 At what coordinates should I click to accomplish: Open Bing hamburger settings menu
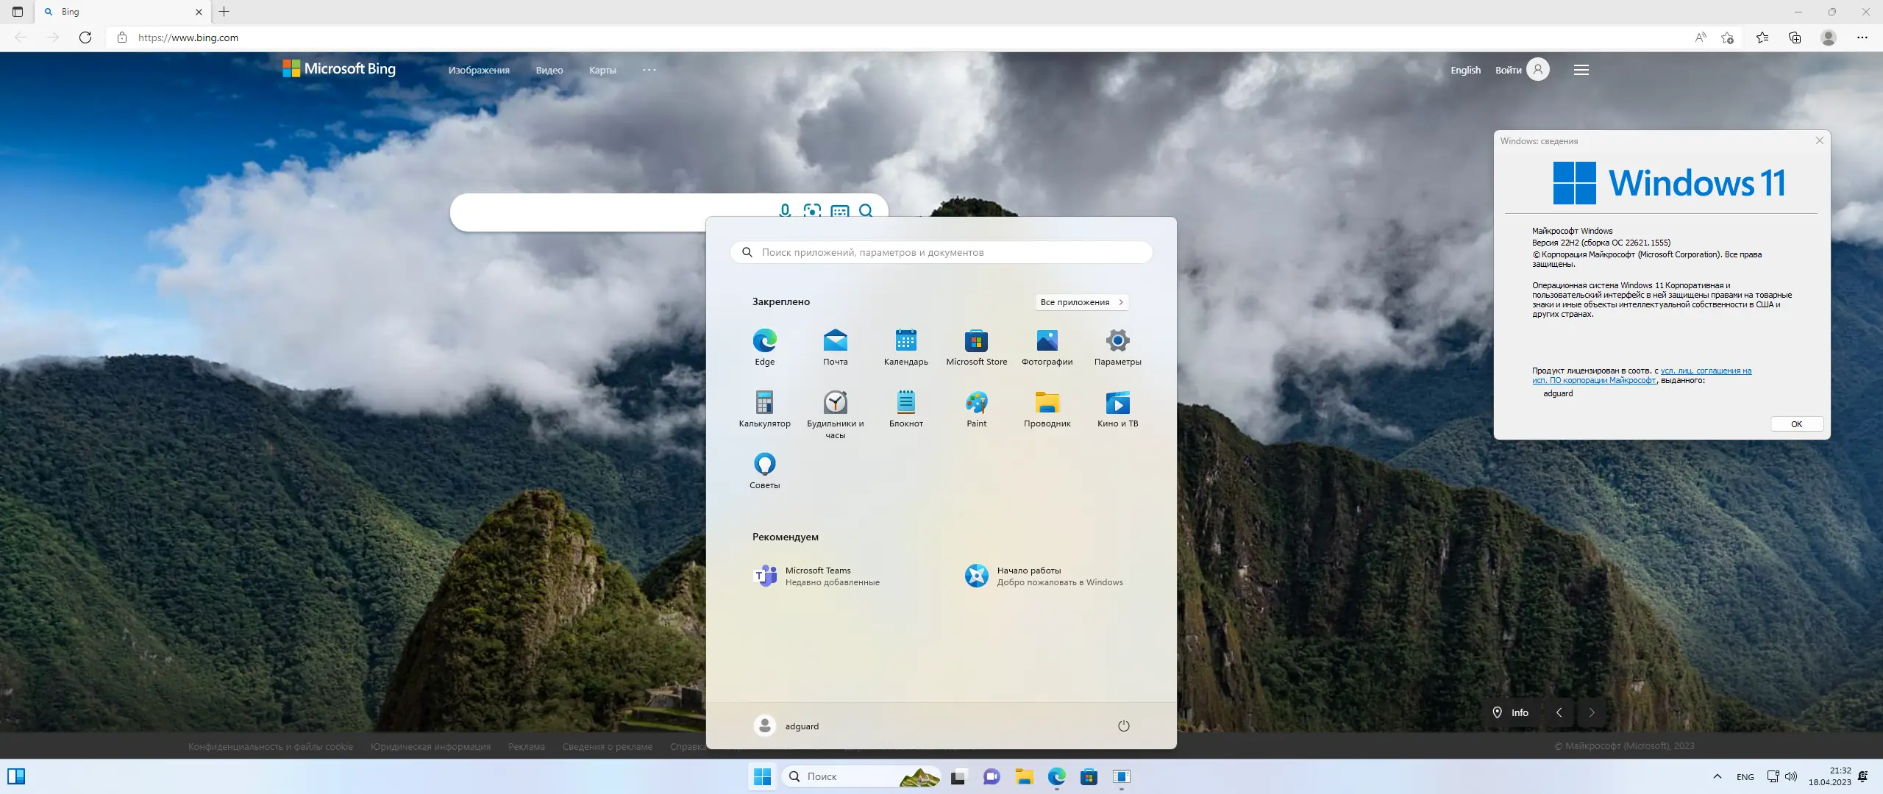[x=1581, y=70]
